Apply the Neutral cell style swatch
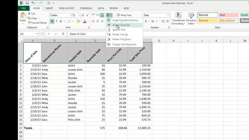 pyautogui.click(x=208, y=21)
